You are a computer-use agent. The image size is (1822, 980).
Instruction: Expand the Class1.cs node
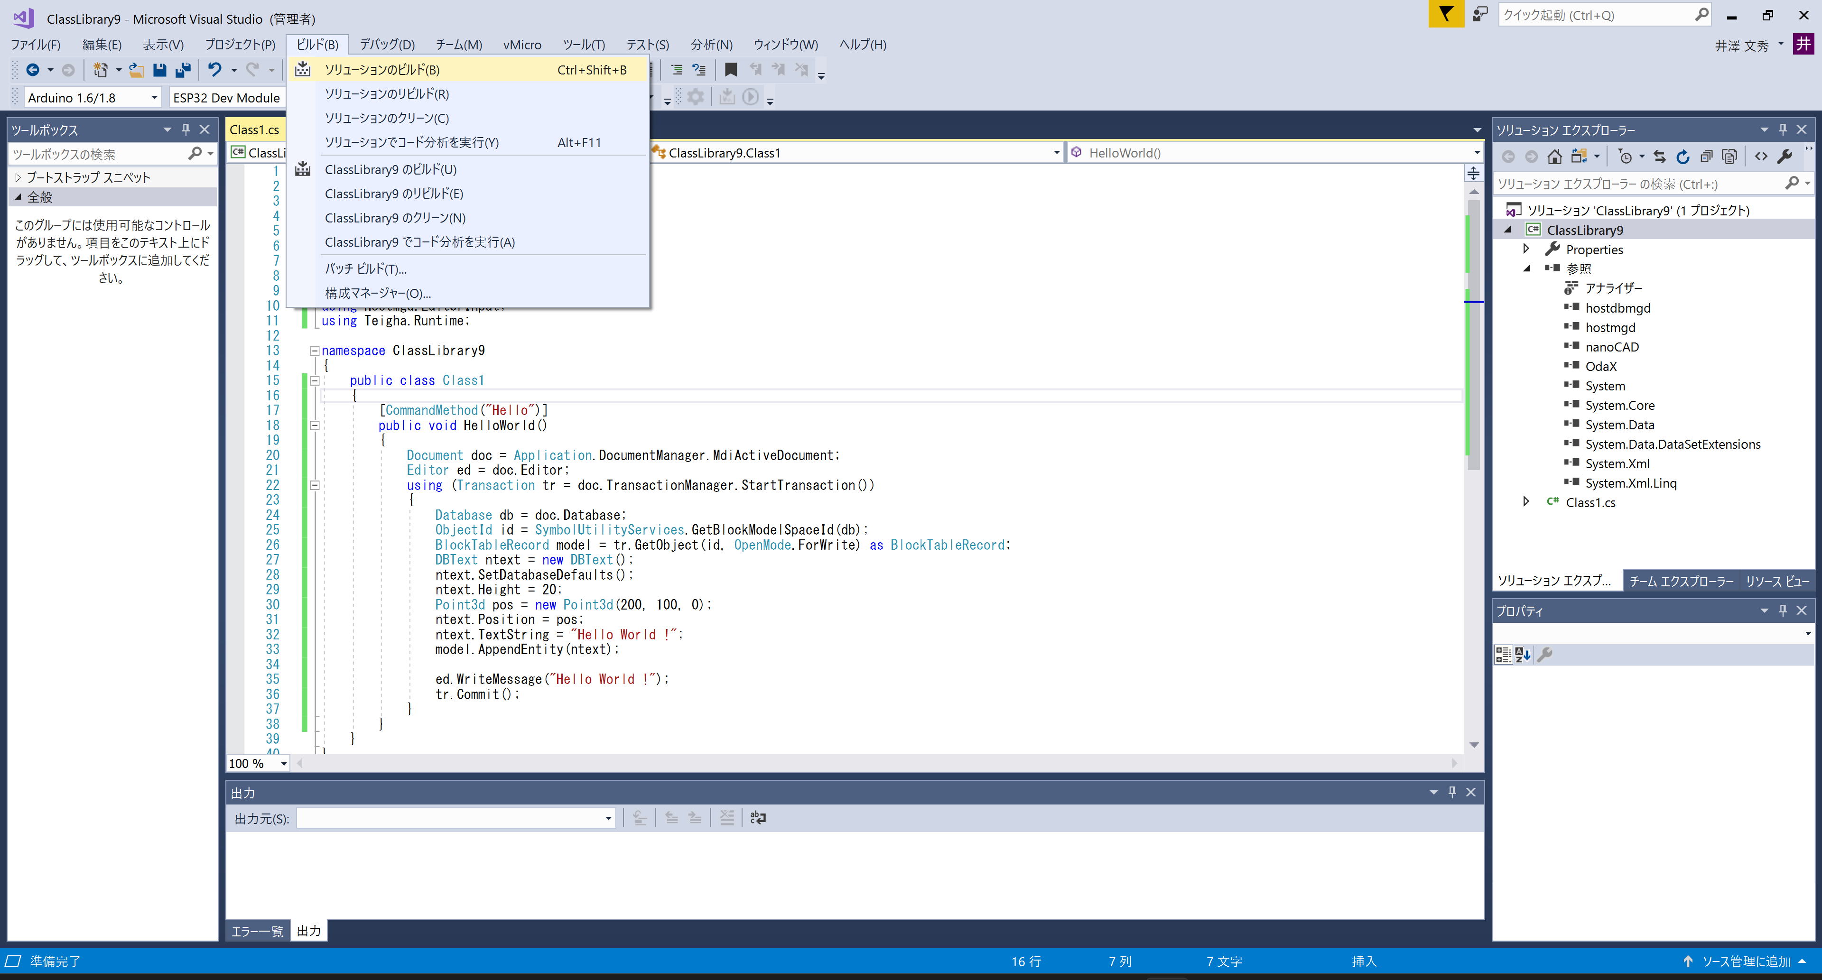coord(1525,502)
